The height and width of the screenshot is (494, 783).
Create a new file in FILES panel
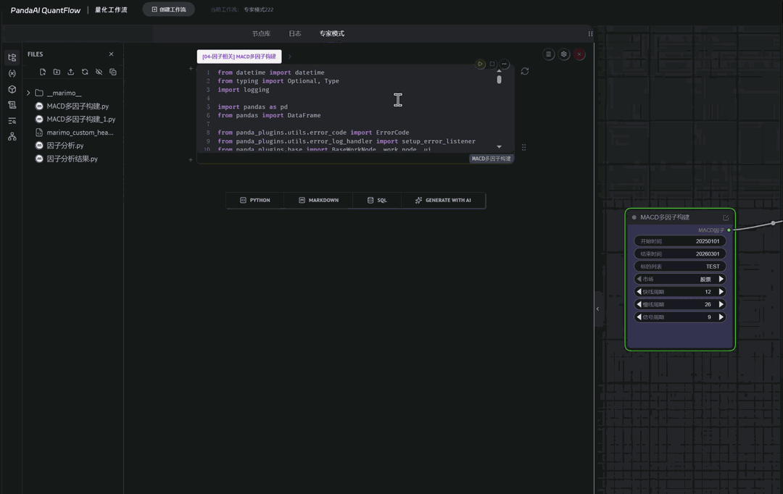[43, 72]
